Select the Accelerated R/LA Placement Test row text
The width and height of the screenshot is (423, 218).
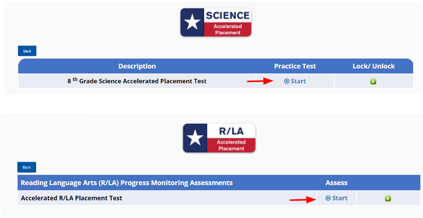tap(72, 198)
